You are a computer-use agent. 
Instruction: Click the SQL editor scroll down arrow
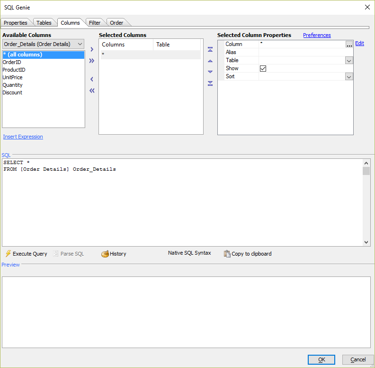coord(366,242)
